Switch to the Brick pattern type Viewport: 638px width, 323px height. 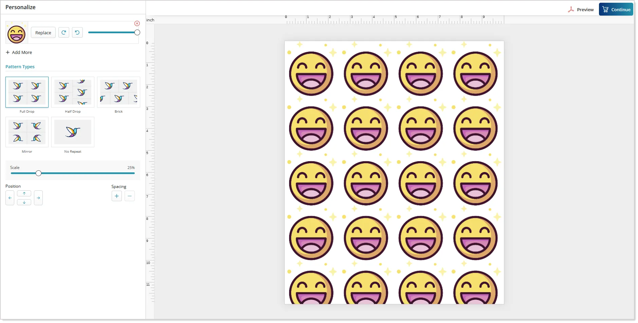[118, 92]
